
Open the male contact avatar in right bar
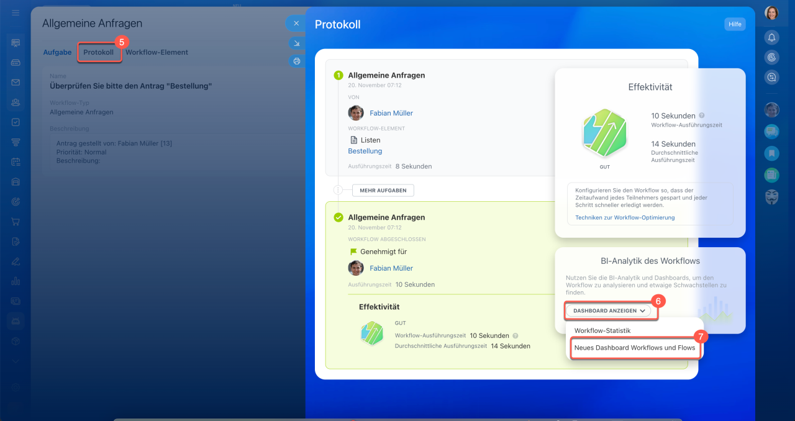771,110
